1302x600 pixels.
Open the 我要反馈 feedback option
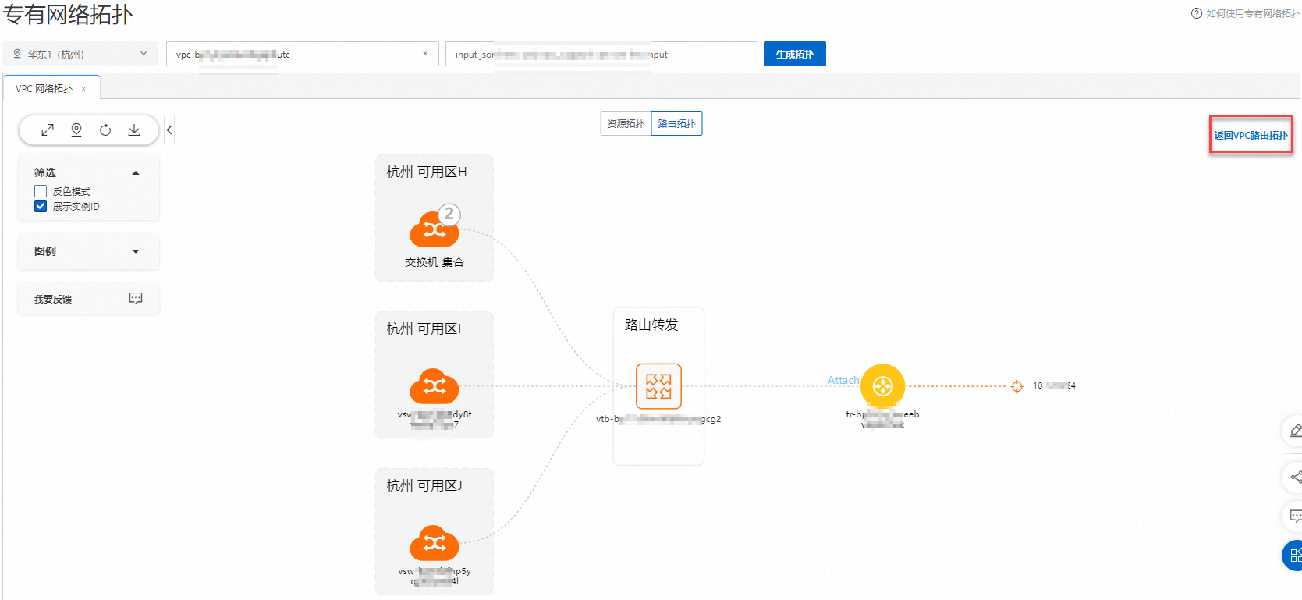[53, 299]
